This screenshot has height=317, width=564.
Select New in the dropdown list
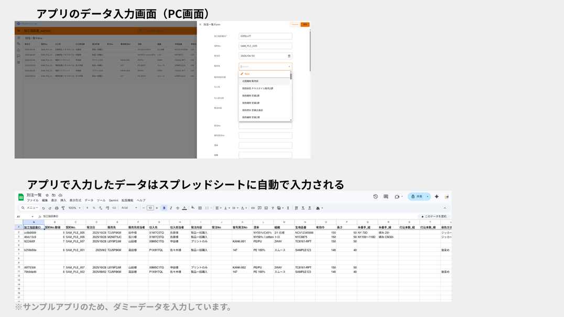pos(246,74)
